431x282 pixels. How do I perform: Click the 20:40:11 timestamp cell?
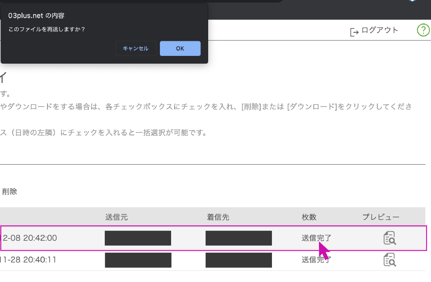coord(28,260)
